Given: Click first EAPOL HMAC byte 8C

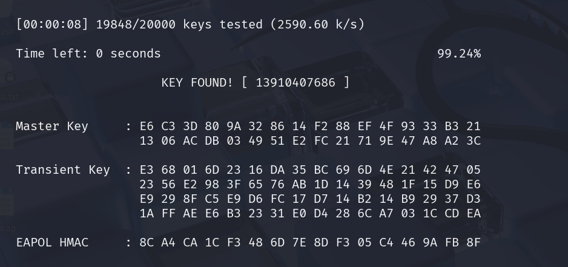Looking at the screenshot, I should [147, 243].
